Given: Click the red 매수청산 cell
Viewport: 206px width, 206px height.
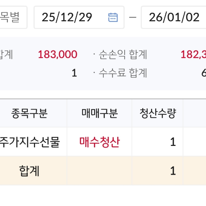Looking at the screenshot, I should point(100,142).
